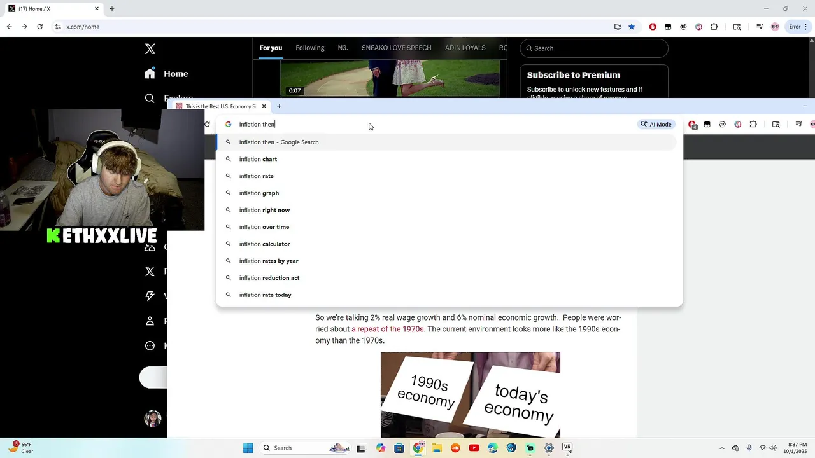Click red shield extension in front window

pyautogui.click(x=692, y=125)
